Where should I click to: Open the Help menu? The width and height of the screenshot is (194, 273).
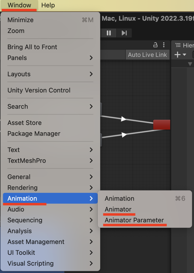pyautogui.click(x=48, y=5)
